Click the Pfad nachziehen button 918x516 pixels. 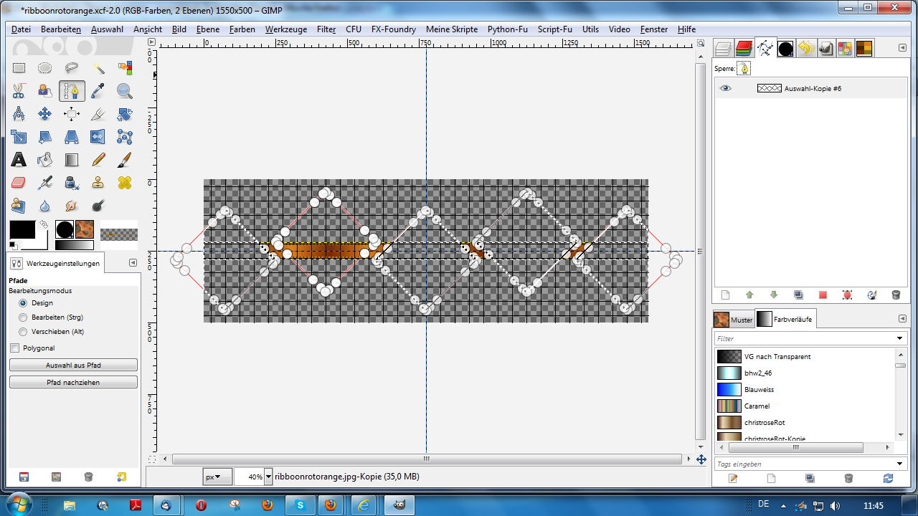click(x=73, y=383)
